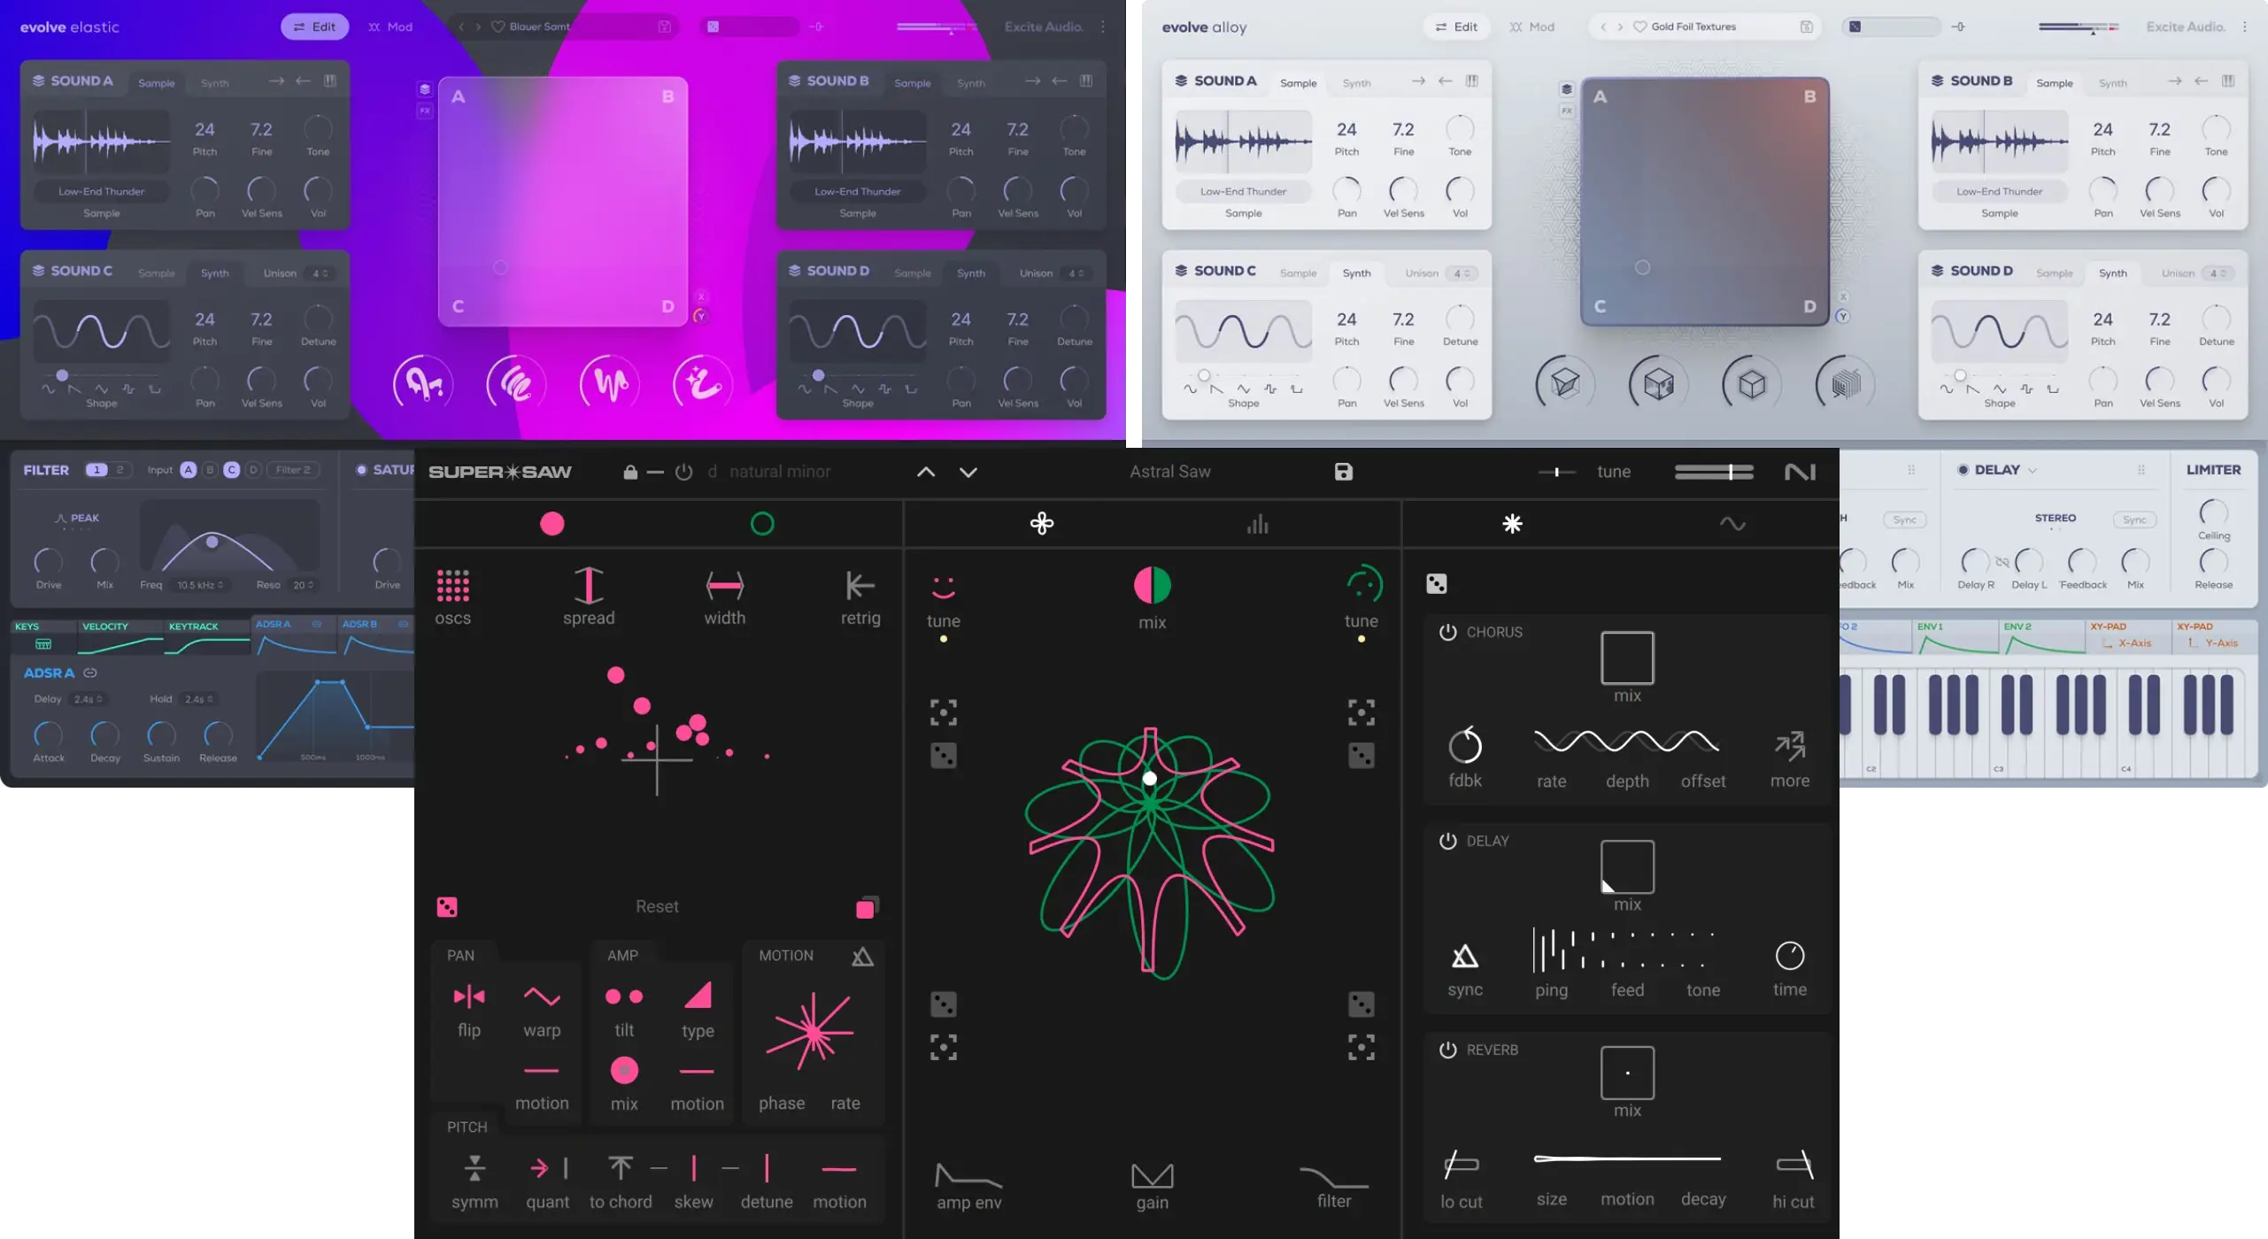Click the CHORUS mix pad
Screen dimensions: 2268x1239
point(1627,658)
